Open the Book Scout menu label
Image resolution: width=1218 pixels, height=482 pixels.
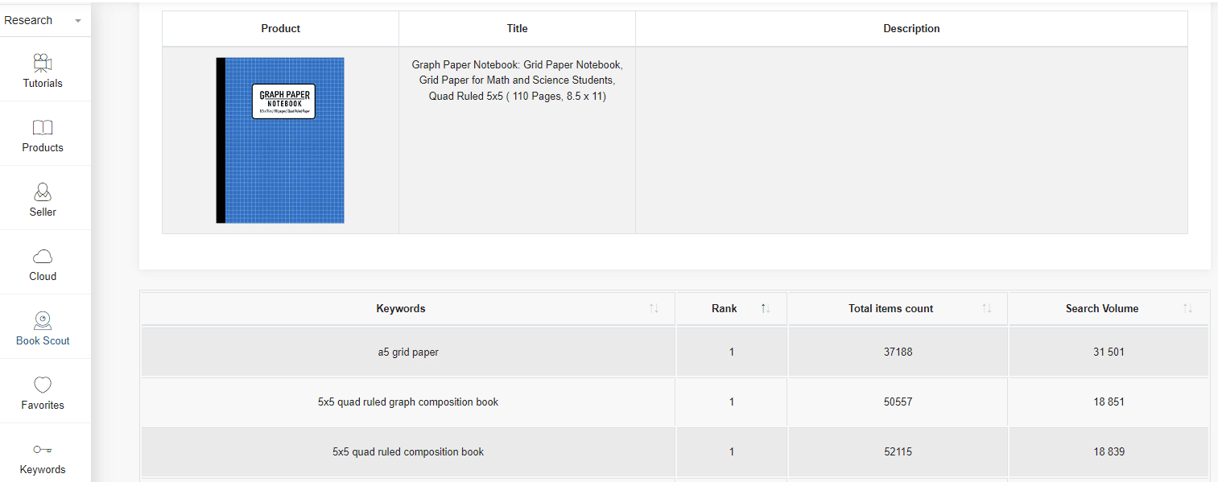[43, 340]
